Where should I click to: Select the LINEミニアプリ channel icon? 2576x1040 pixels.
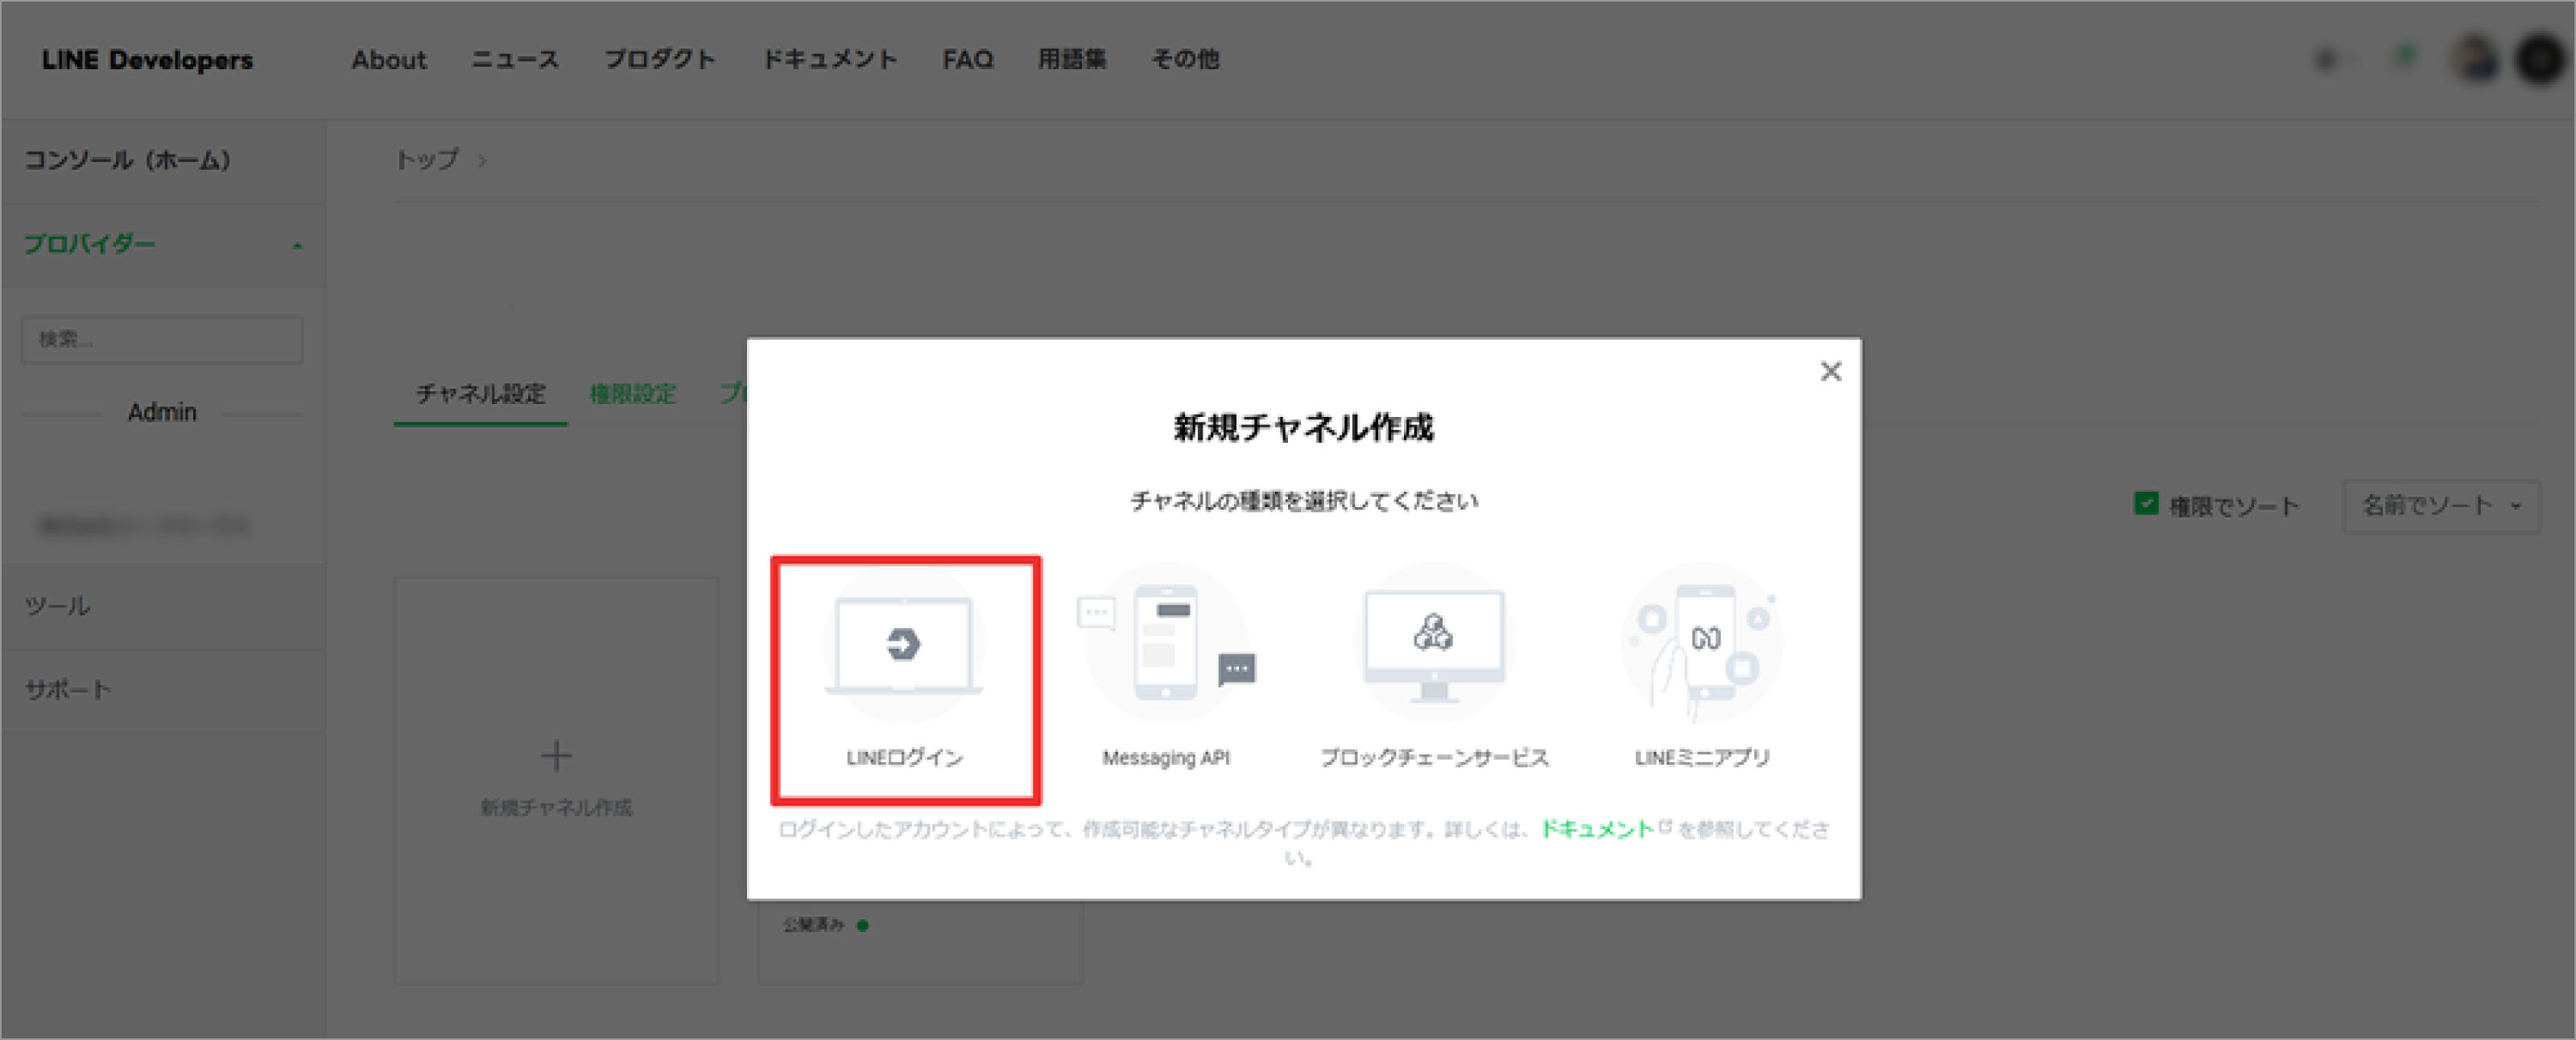pyautogui.click(x=1702, y=645)
